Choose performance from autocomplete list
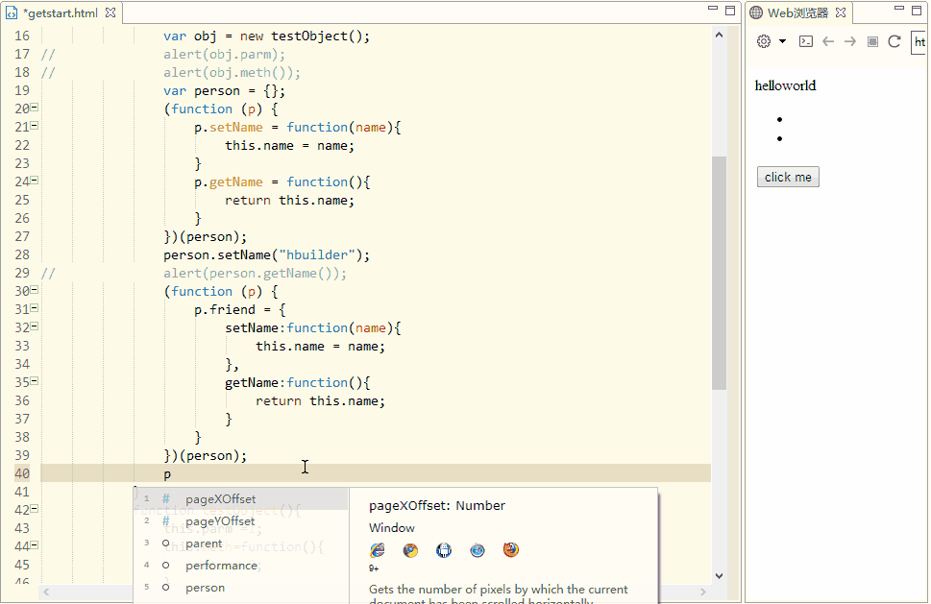The width and height of the screenshot is (931, 604). pyautogui.click(x=241, y=566)
